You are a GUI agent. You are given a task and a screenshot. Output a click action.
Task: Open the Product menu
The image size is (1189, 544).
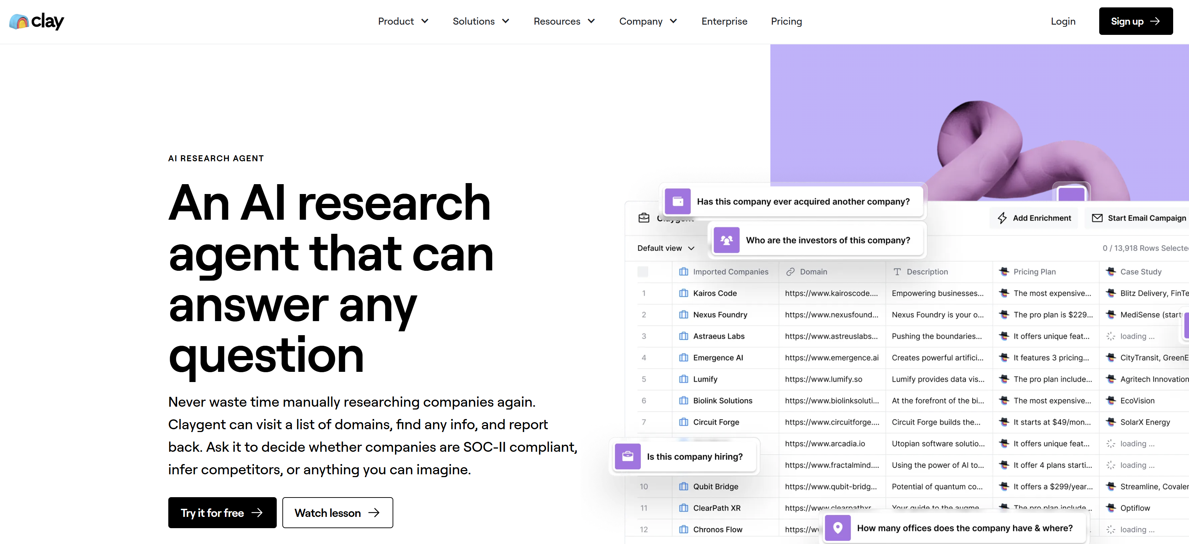pyautogui.click(x=403, y=21)
